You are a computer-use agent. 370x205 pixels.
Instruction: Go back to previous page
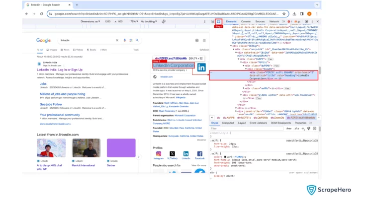click(x=26, y=14)
